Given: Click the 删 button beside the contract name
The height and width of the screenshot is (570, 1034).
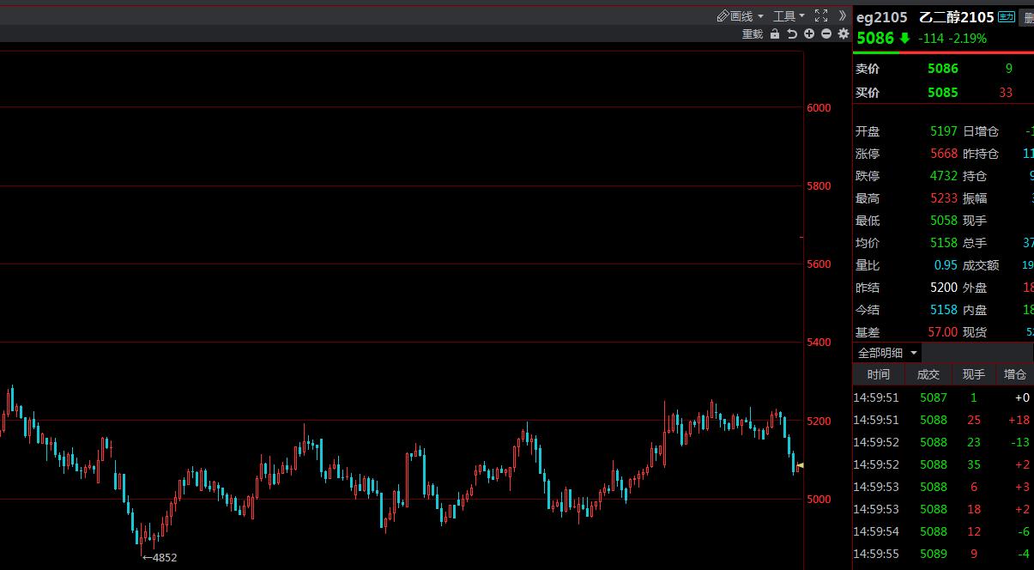Looking at the screenshot, I should click(x=1028, y=18).
